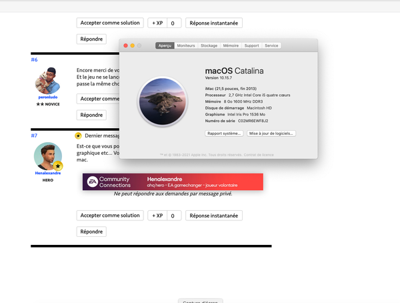Image resolution: width=400 pixels, height=303 pixels.
Task: Click the NOVICE rank label
Action: (x=48, y=104)
